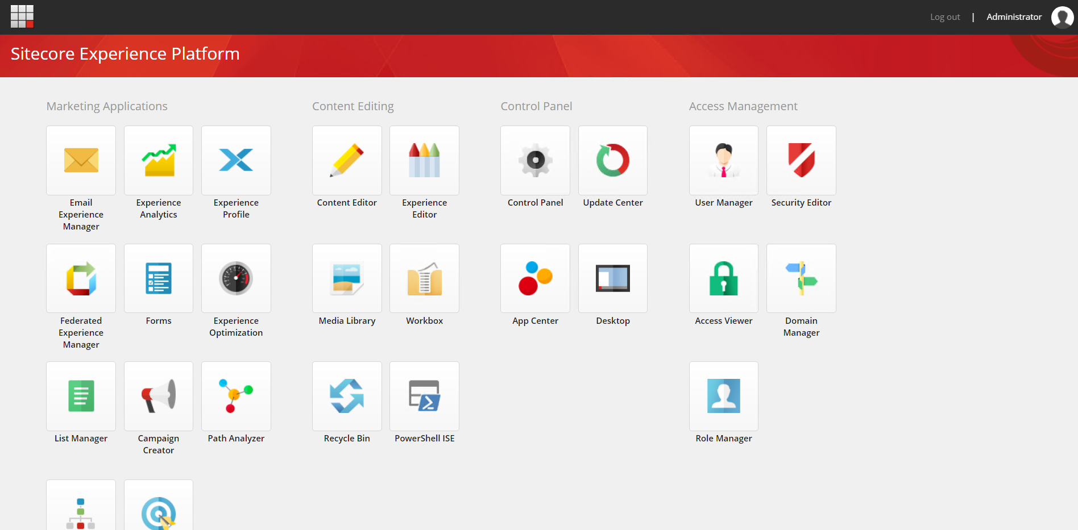Launch Campaign Creator megaphone icon
The image size is (1078, 530).
pos(159,396)
